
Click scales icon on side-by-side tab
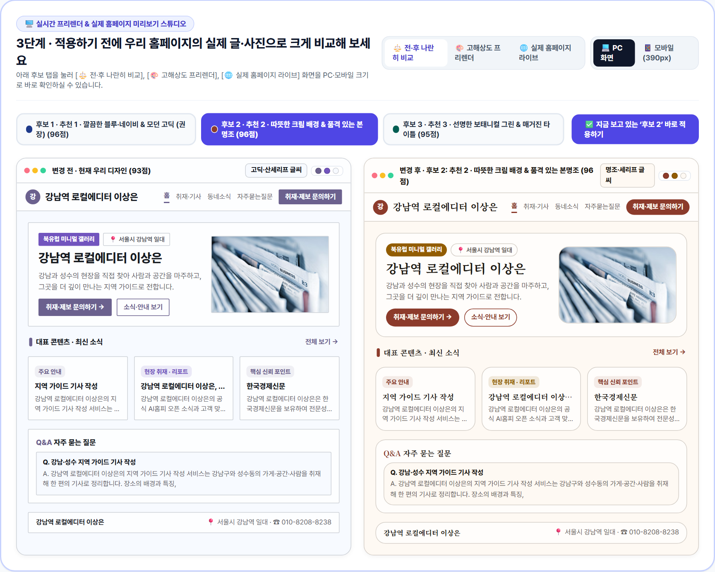click(397, 48)
